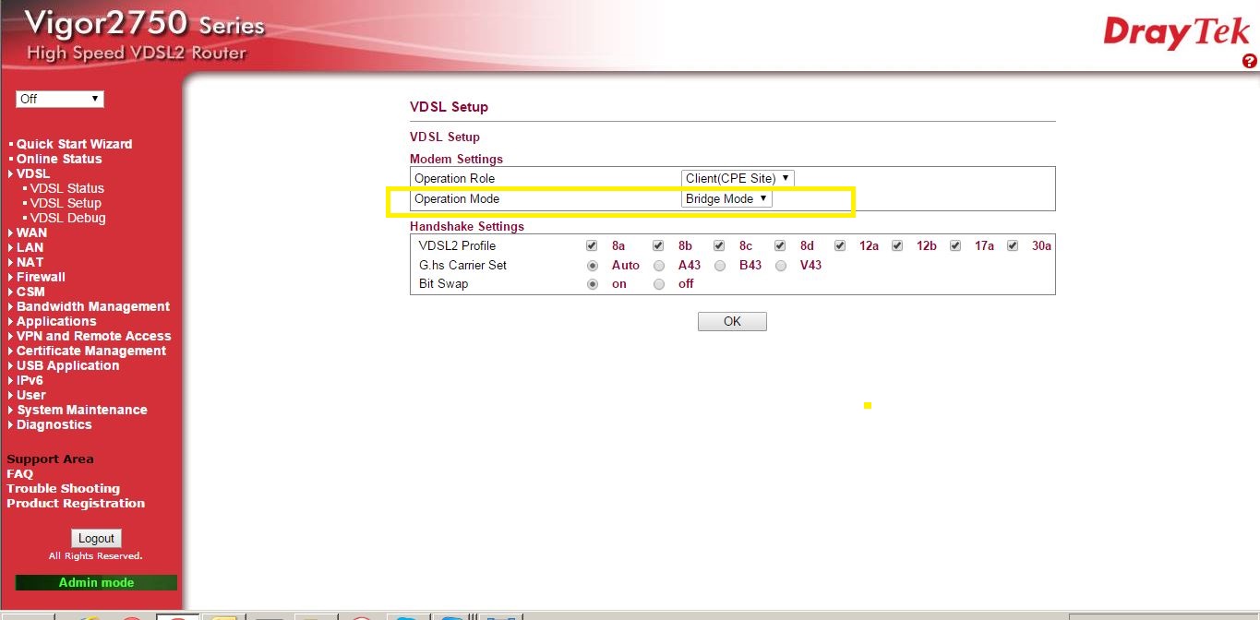Image resolution: width=1260 pixels, height=620 pixels.
Task: Expand System Maintenance menu
Action: click(x=81, y=410)
